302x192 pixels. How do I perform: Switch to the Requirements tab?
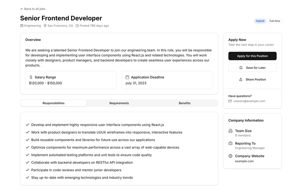pyautogui.click(x=119, y=103)
